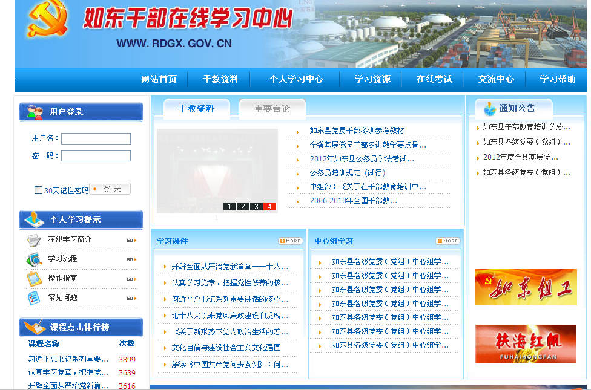Click GO arrow beside 常见问题
This screenshot has height=390, width=591.
pos(130,298)
